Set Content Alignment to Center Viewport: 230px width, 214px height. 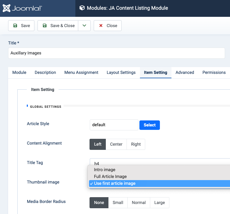click(116, 144)
